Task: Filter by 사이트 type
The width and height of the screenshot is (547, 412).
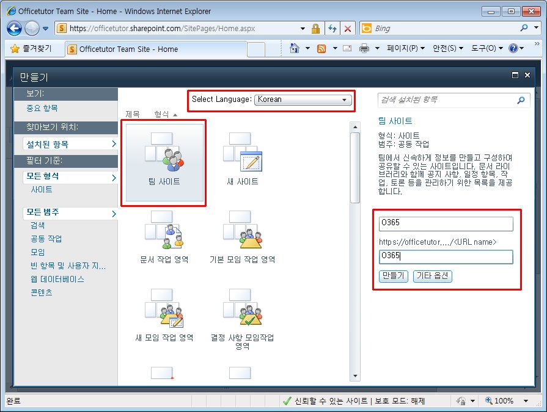Action: (x=42, y=189)
